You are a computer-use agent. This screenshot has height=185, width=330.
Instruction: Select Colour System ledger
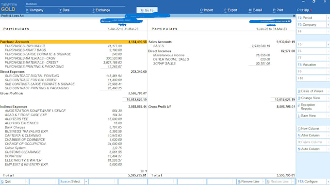(x=15, y=148)
